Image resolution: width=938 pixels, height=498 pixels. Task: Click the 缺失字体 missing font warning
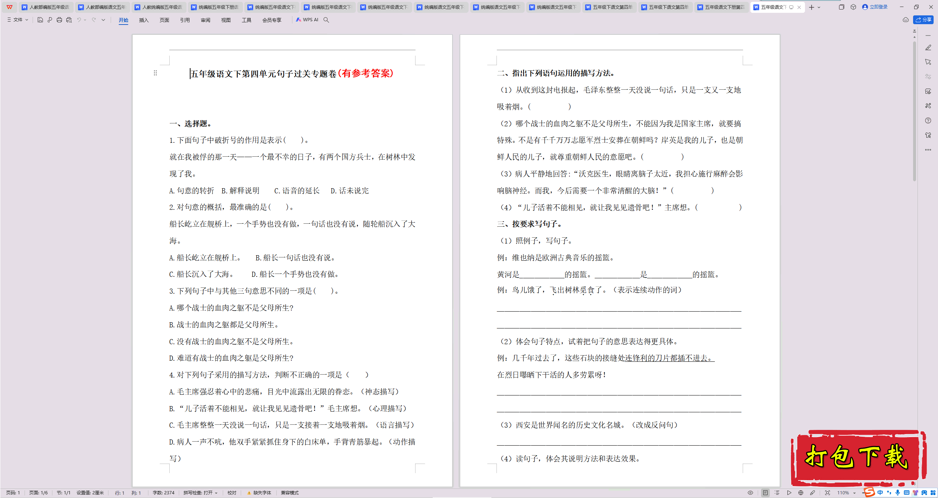pyautogui.click(x=259, y=493)
